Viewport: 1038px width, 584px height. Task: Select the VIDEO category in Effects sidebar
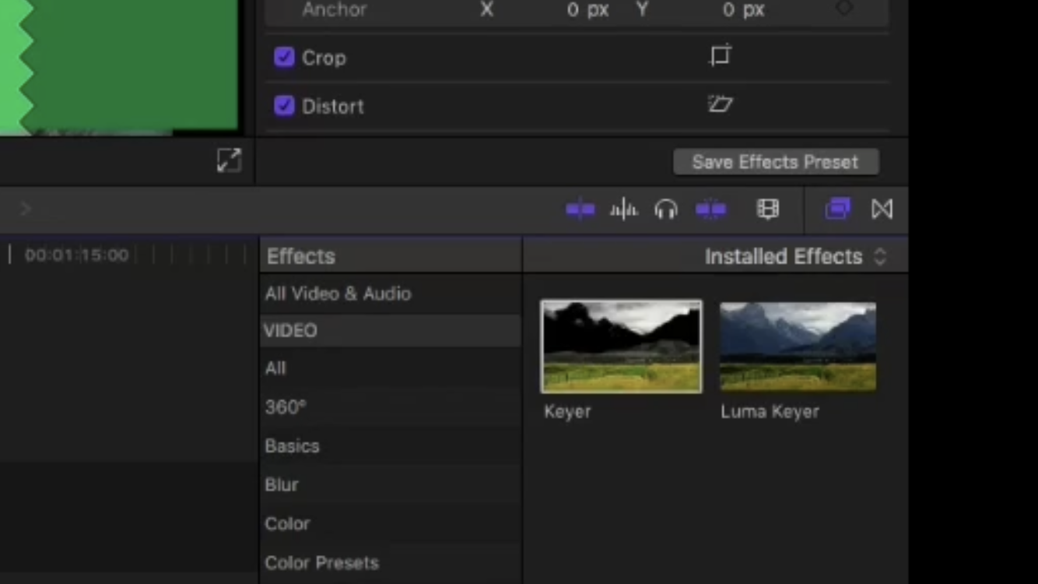[290, 330]
